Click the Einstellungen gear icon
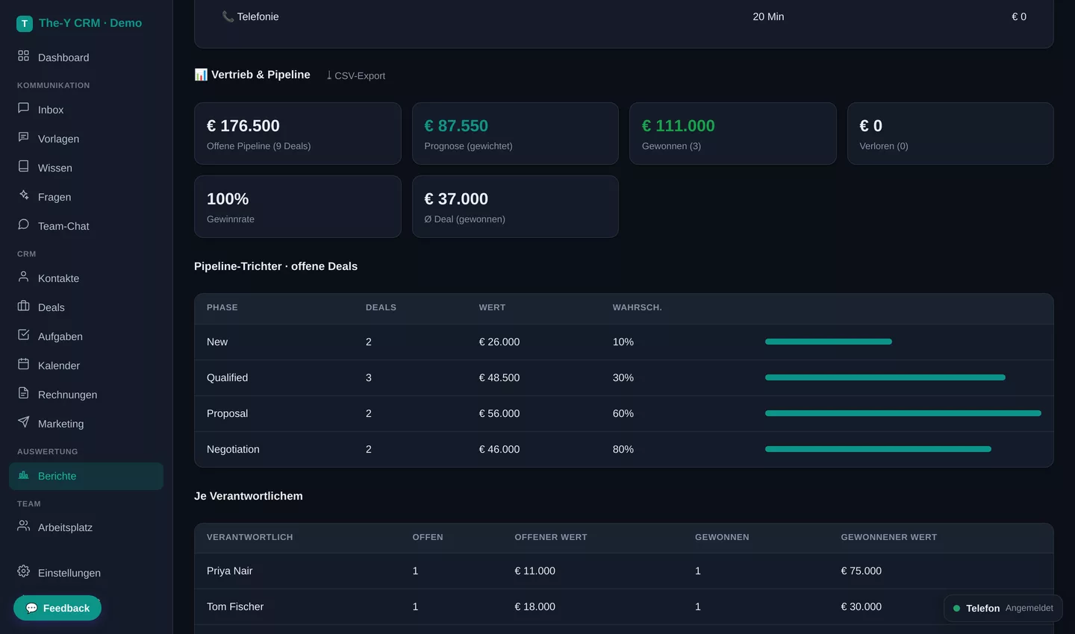This screenshot has height=634, width=1075. [23, 571]
